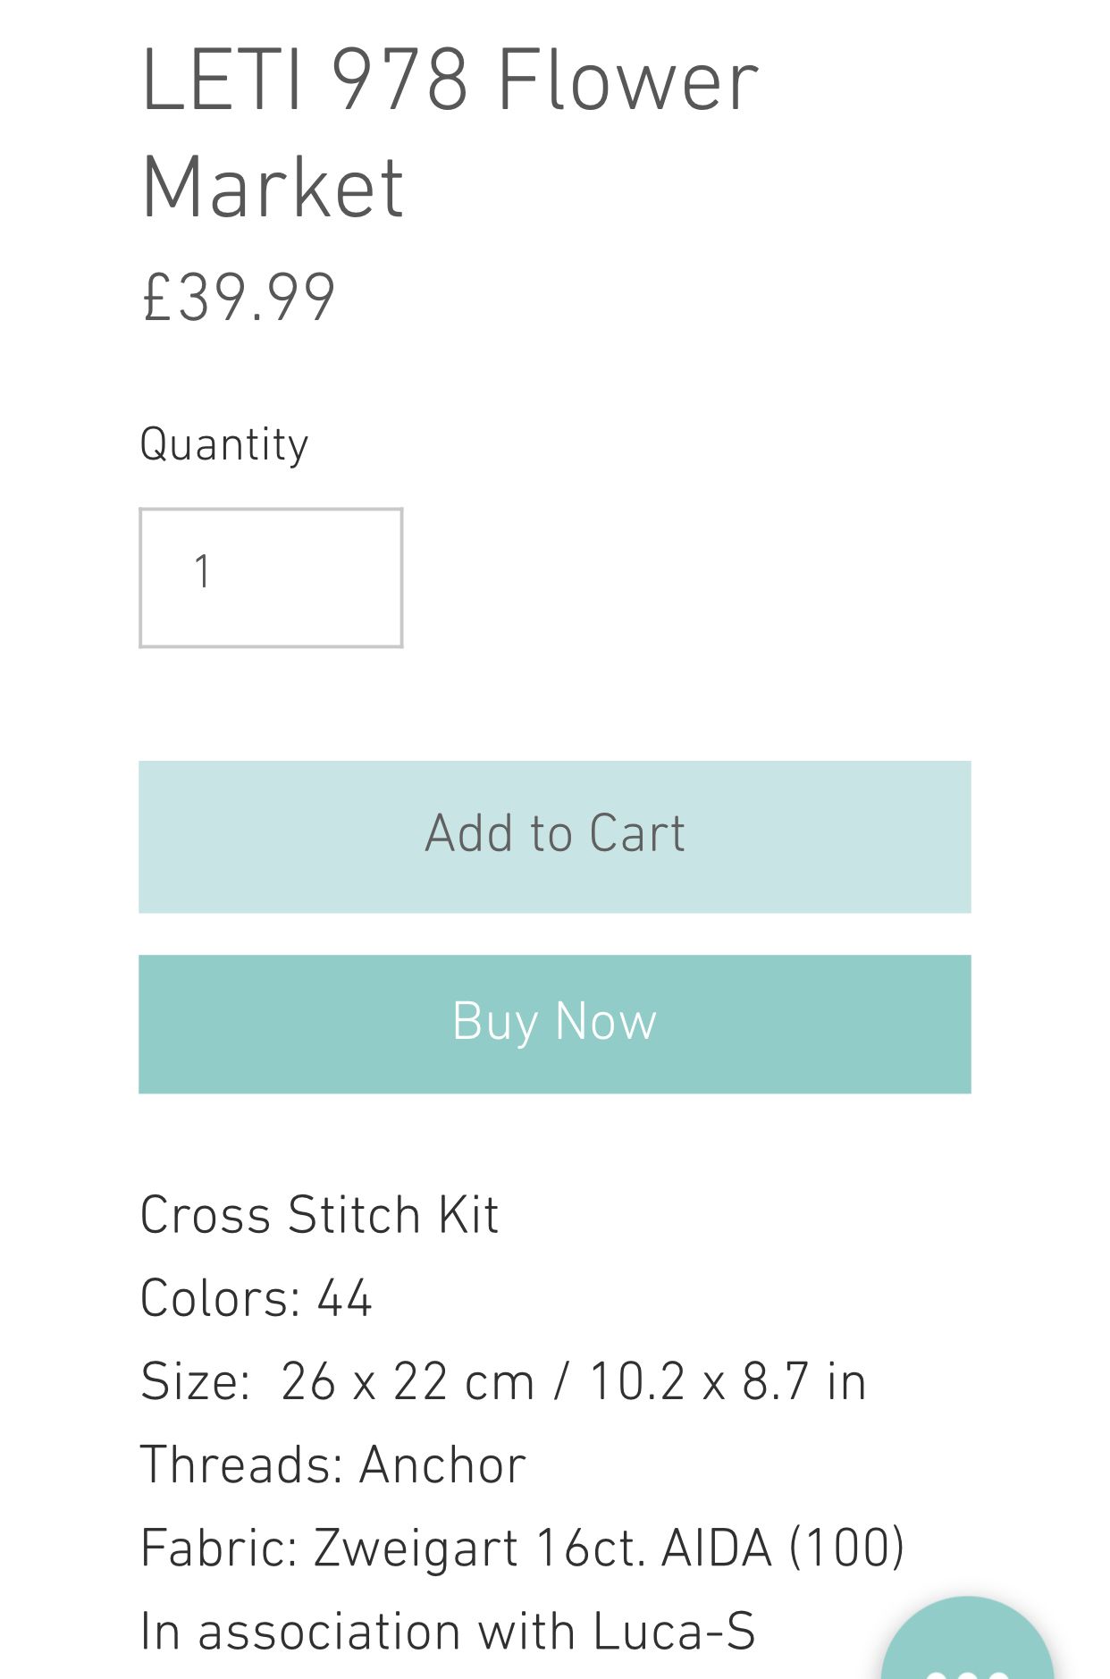Click the Luca-S brand name
The image size is (1110, 1679).
click(674, 1632)
